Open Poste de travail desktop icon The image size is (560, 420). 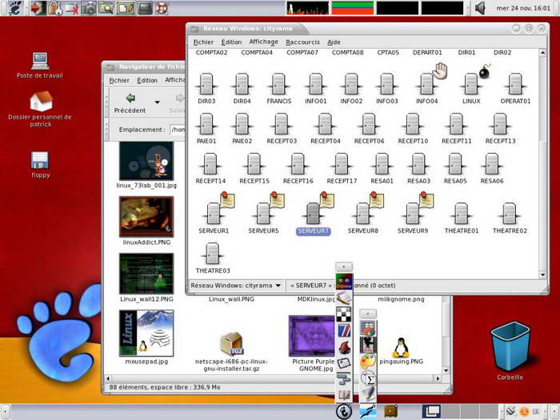[x=40, y=62]
